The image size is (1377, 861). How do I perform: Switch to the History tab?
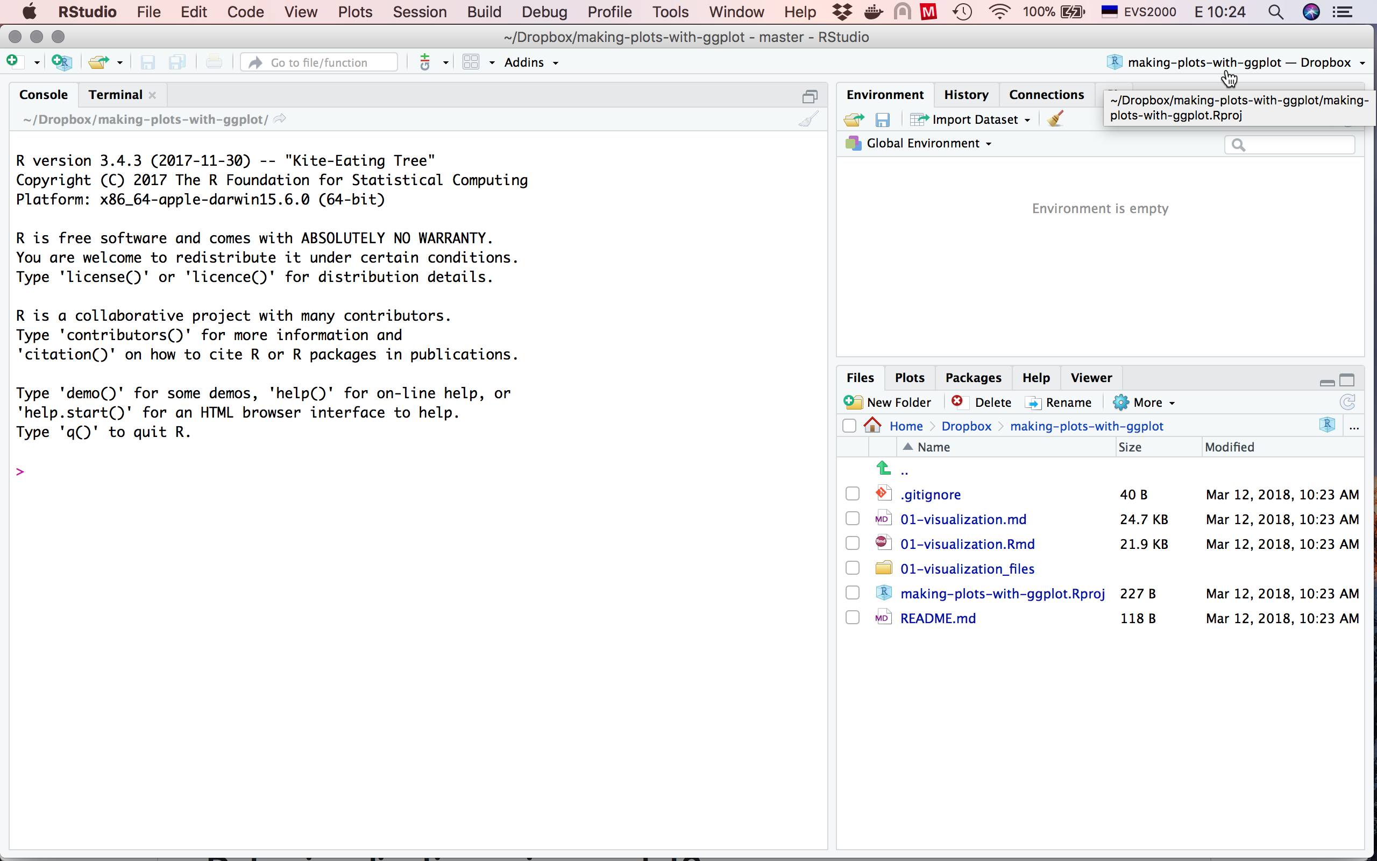click(x=966, y=95)
